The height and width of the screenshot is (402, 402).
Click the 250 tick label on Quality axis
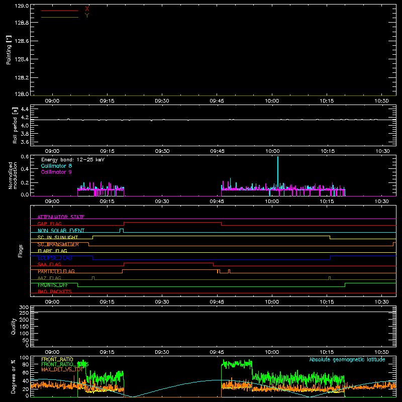pos(24,313)
